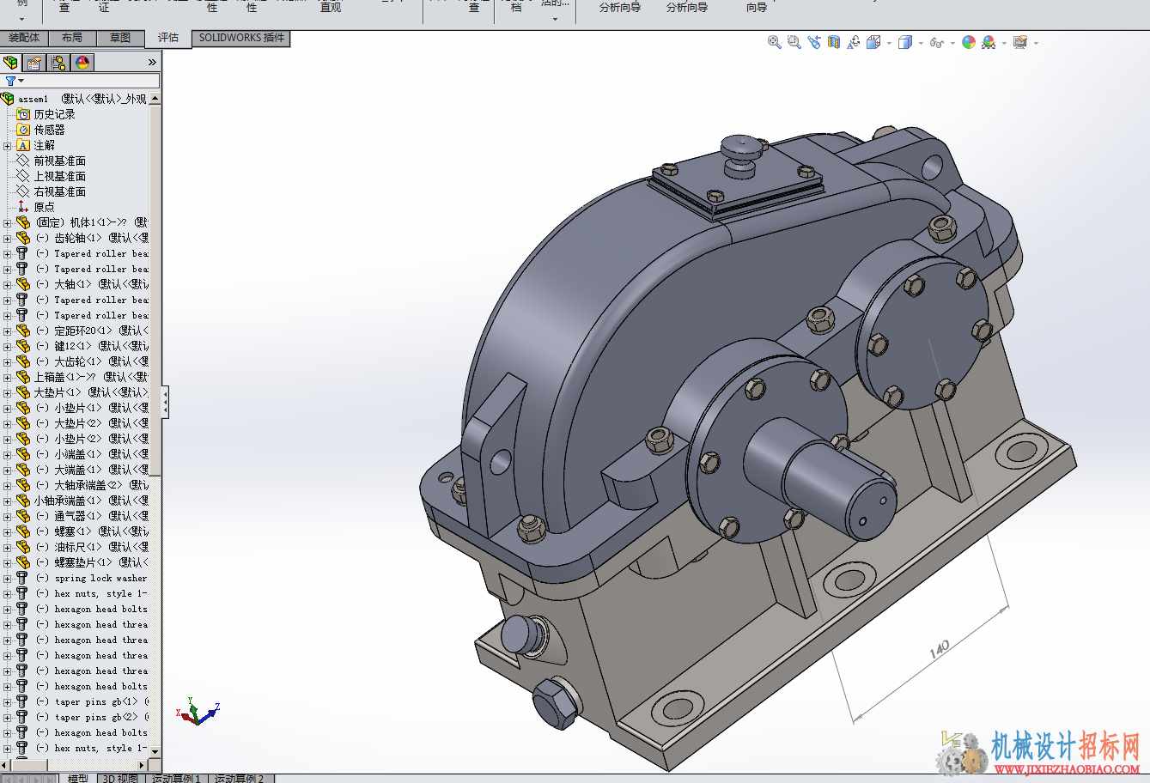Click the 原点 origin icon
This screenshot has width=1150, height=783.
coord(23,207)
